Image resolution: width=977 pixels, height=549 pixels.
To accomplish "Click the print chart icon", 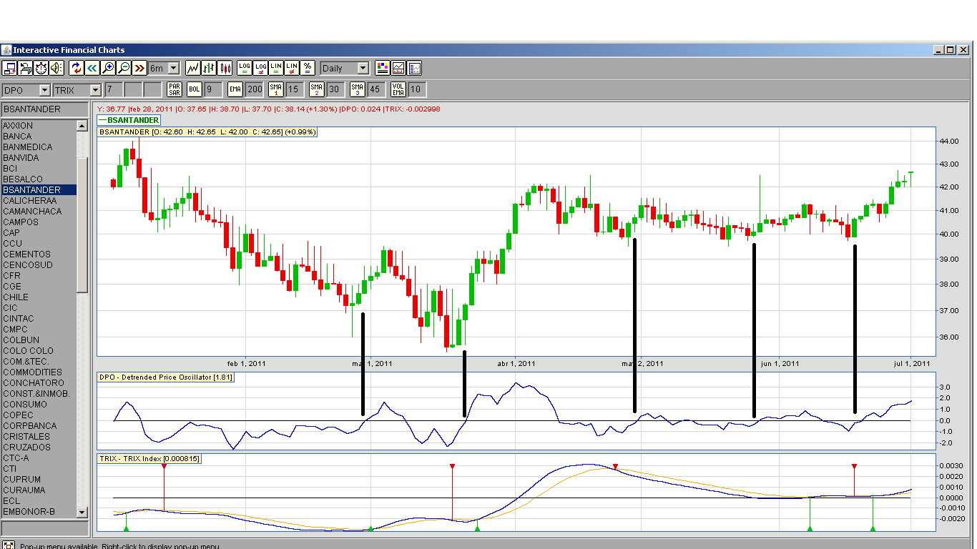I will click(x=26, y=68).
